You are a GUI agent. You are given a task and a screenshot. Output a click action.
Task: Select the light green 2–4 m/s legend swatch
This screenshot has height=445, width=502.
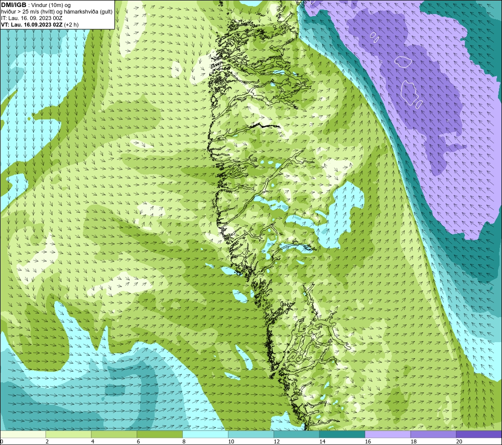point(68,434)
